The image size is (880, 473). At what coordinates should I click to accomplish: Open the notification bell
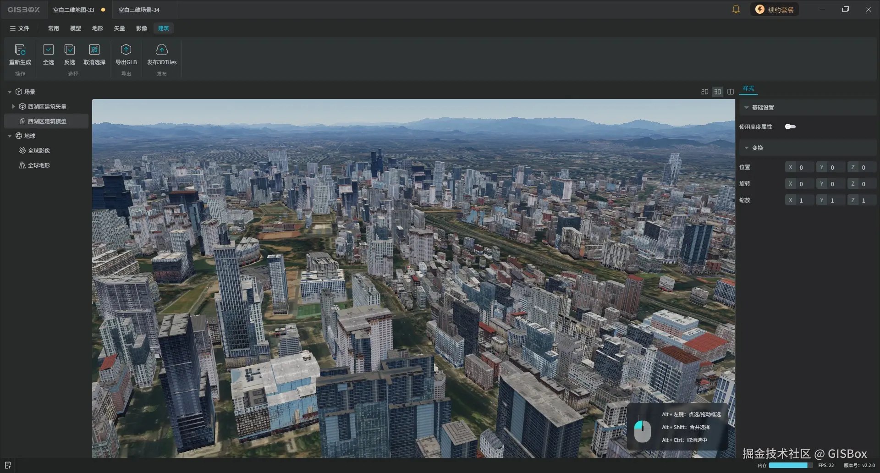pos(736,9)
